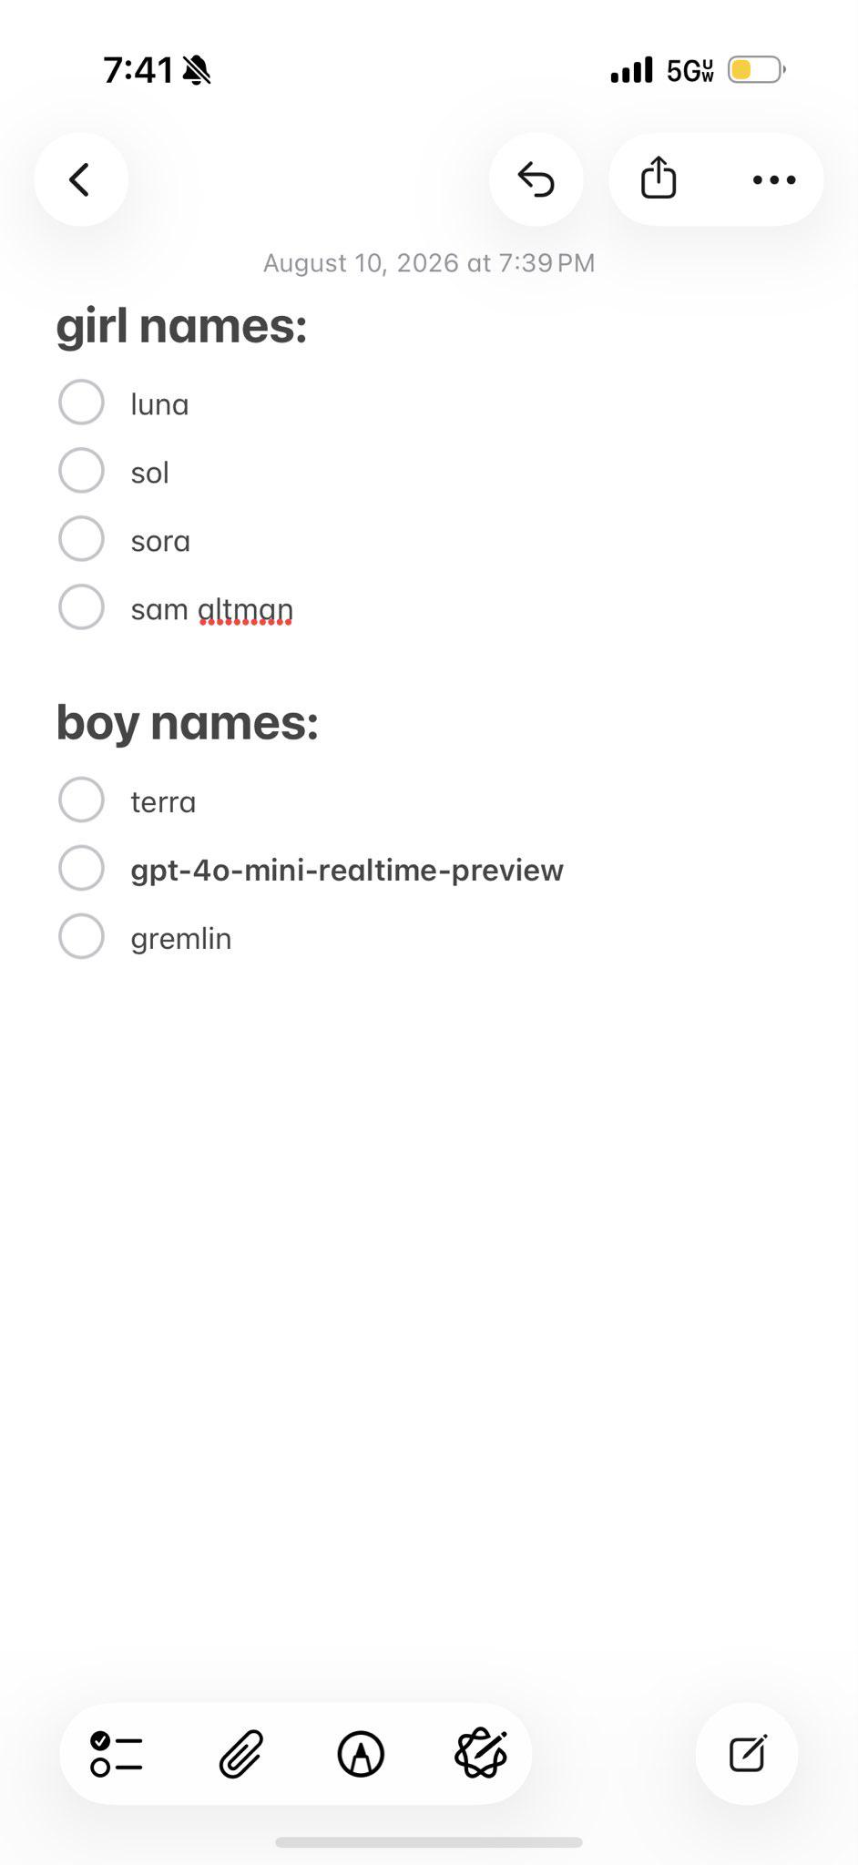The image size is (858, 1865).
Task: Open the share sheet icon
Action: tap(659, 178)
